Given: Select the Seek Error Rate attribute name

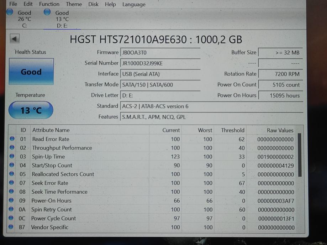Looking at the screenshot, I should (x=50, y=183).
